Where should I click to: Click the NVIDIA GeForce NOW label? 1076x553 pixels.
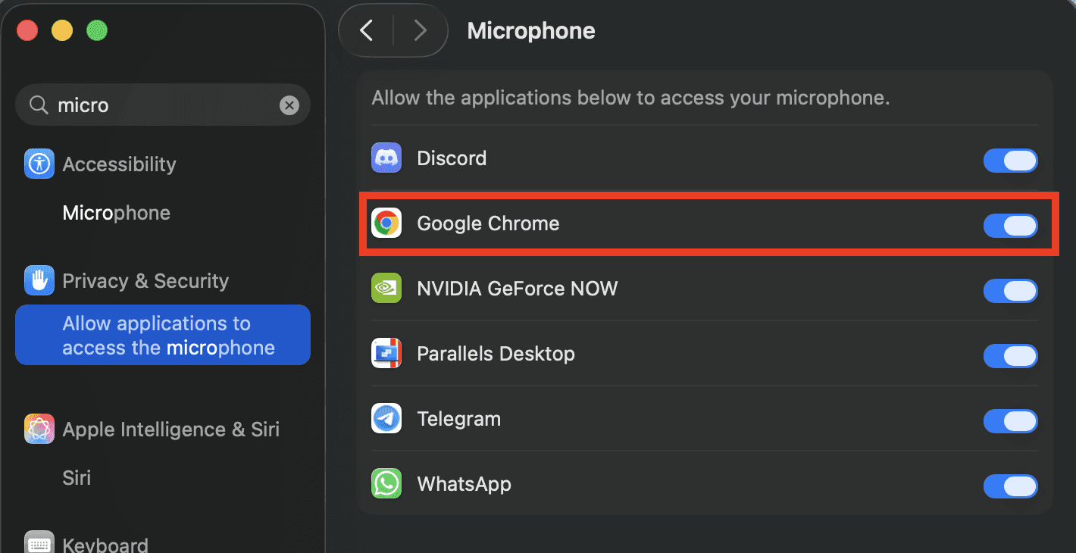click(x=518, y=289)
